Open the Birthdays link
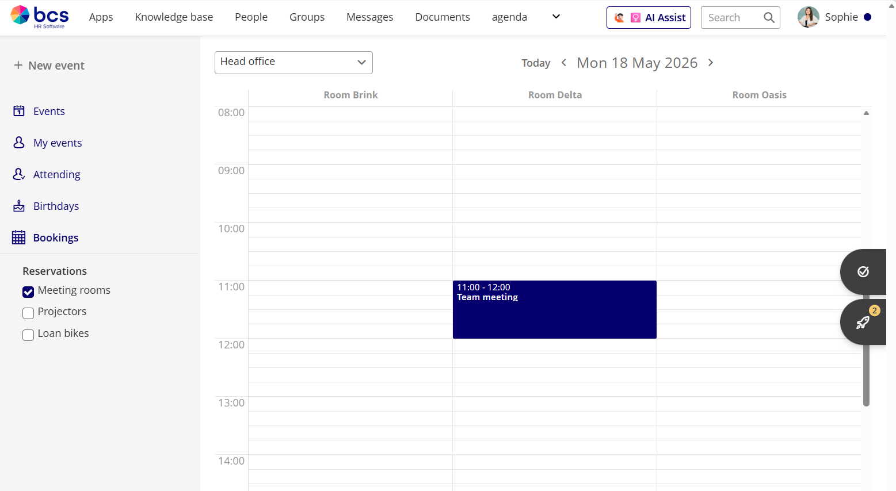This screenshot has width=896, height=491. click(56, 206)
